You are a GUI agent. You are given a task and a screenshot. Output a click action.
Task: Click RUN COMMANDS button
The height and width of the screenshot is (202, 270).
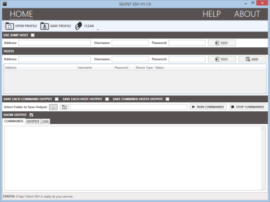208,107
